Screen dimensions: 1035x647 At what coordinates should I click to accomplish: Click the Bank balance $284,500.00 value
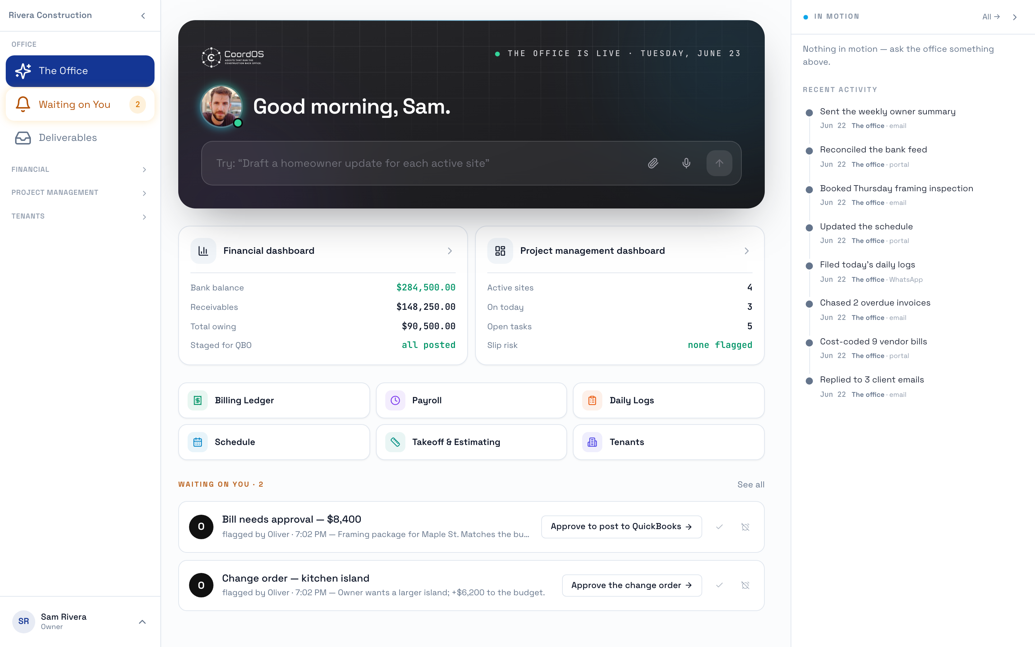click(x=425, y=288)
